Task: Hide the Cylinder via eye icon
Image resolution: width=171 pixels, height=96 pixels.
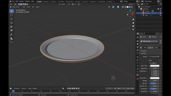Action: [160, 13]
